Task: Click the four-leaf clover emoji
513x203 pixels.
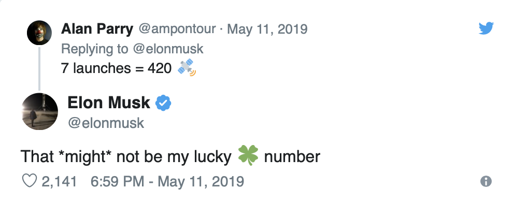Action: point(248,155)
